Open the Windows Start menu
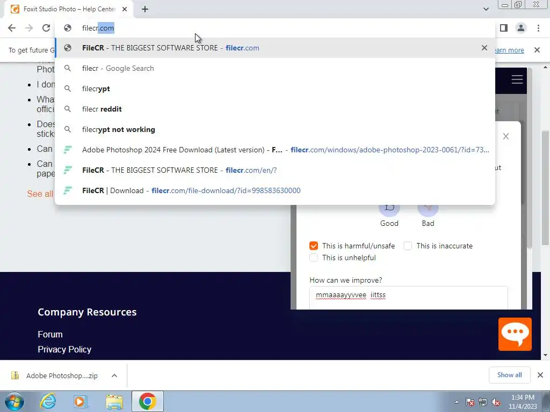 pos(15,401)
